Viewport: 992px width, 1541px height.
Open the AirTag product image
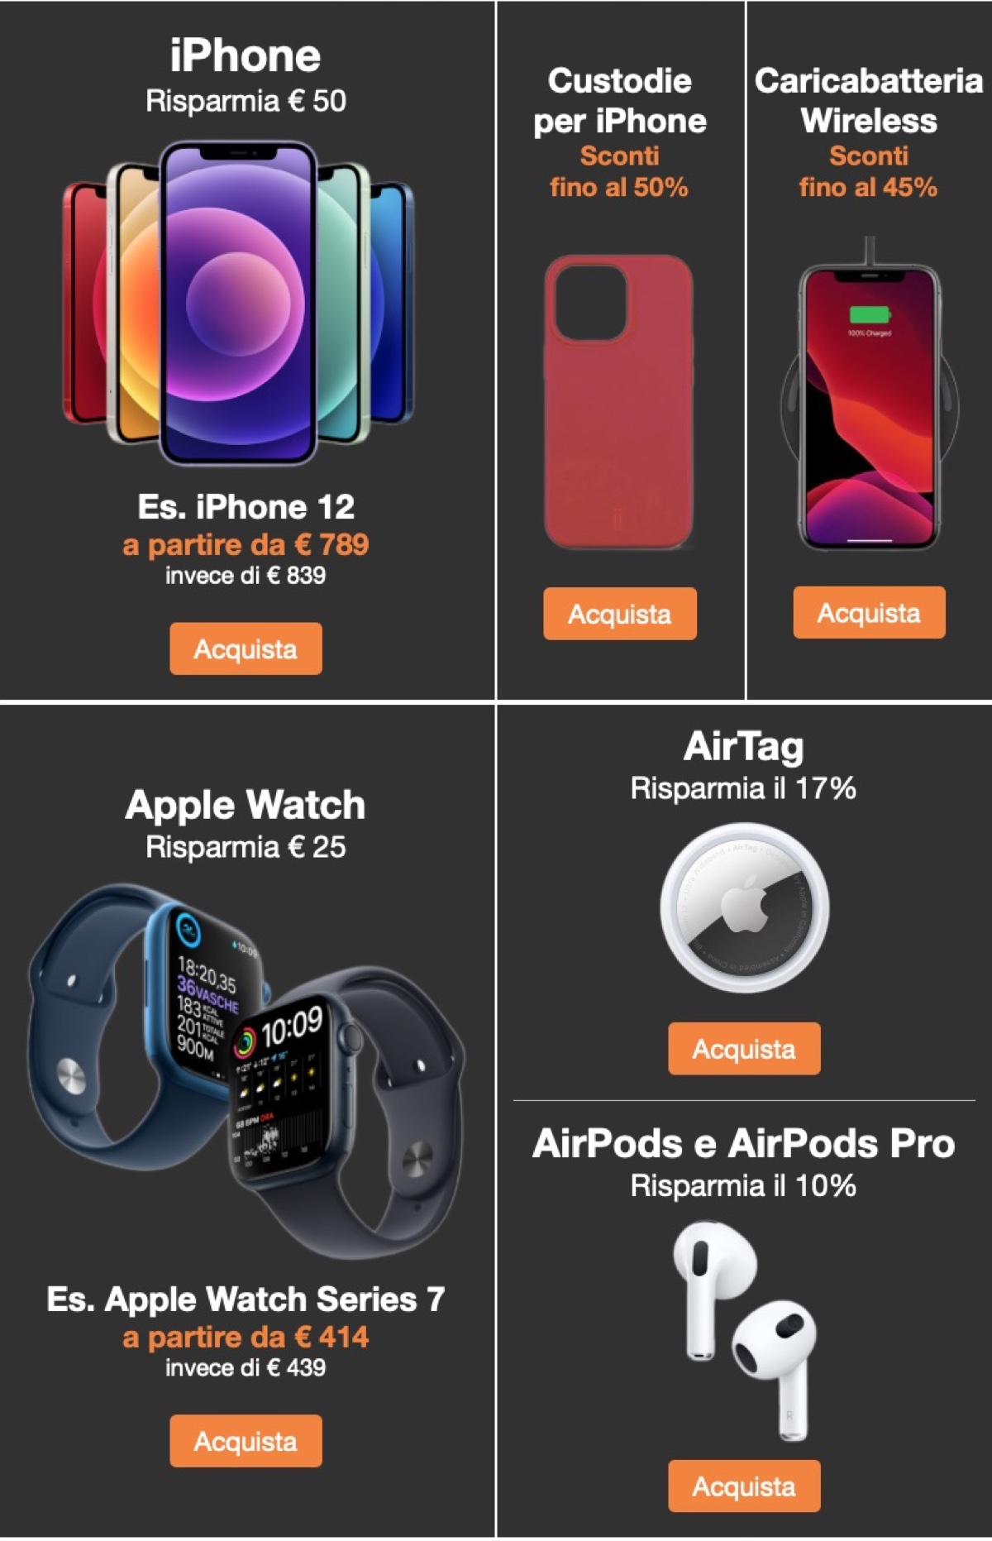tap(744, 907)
